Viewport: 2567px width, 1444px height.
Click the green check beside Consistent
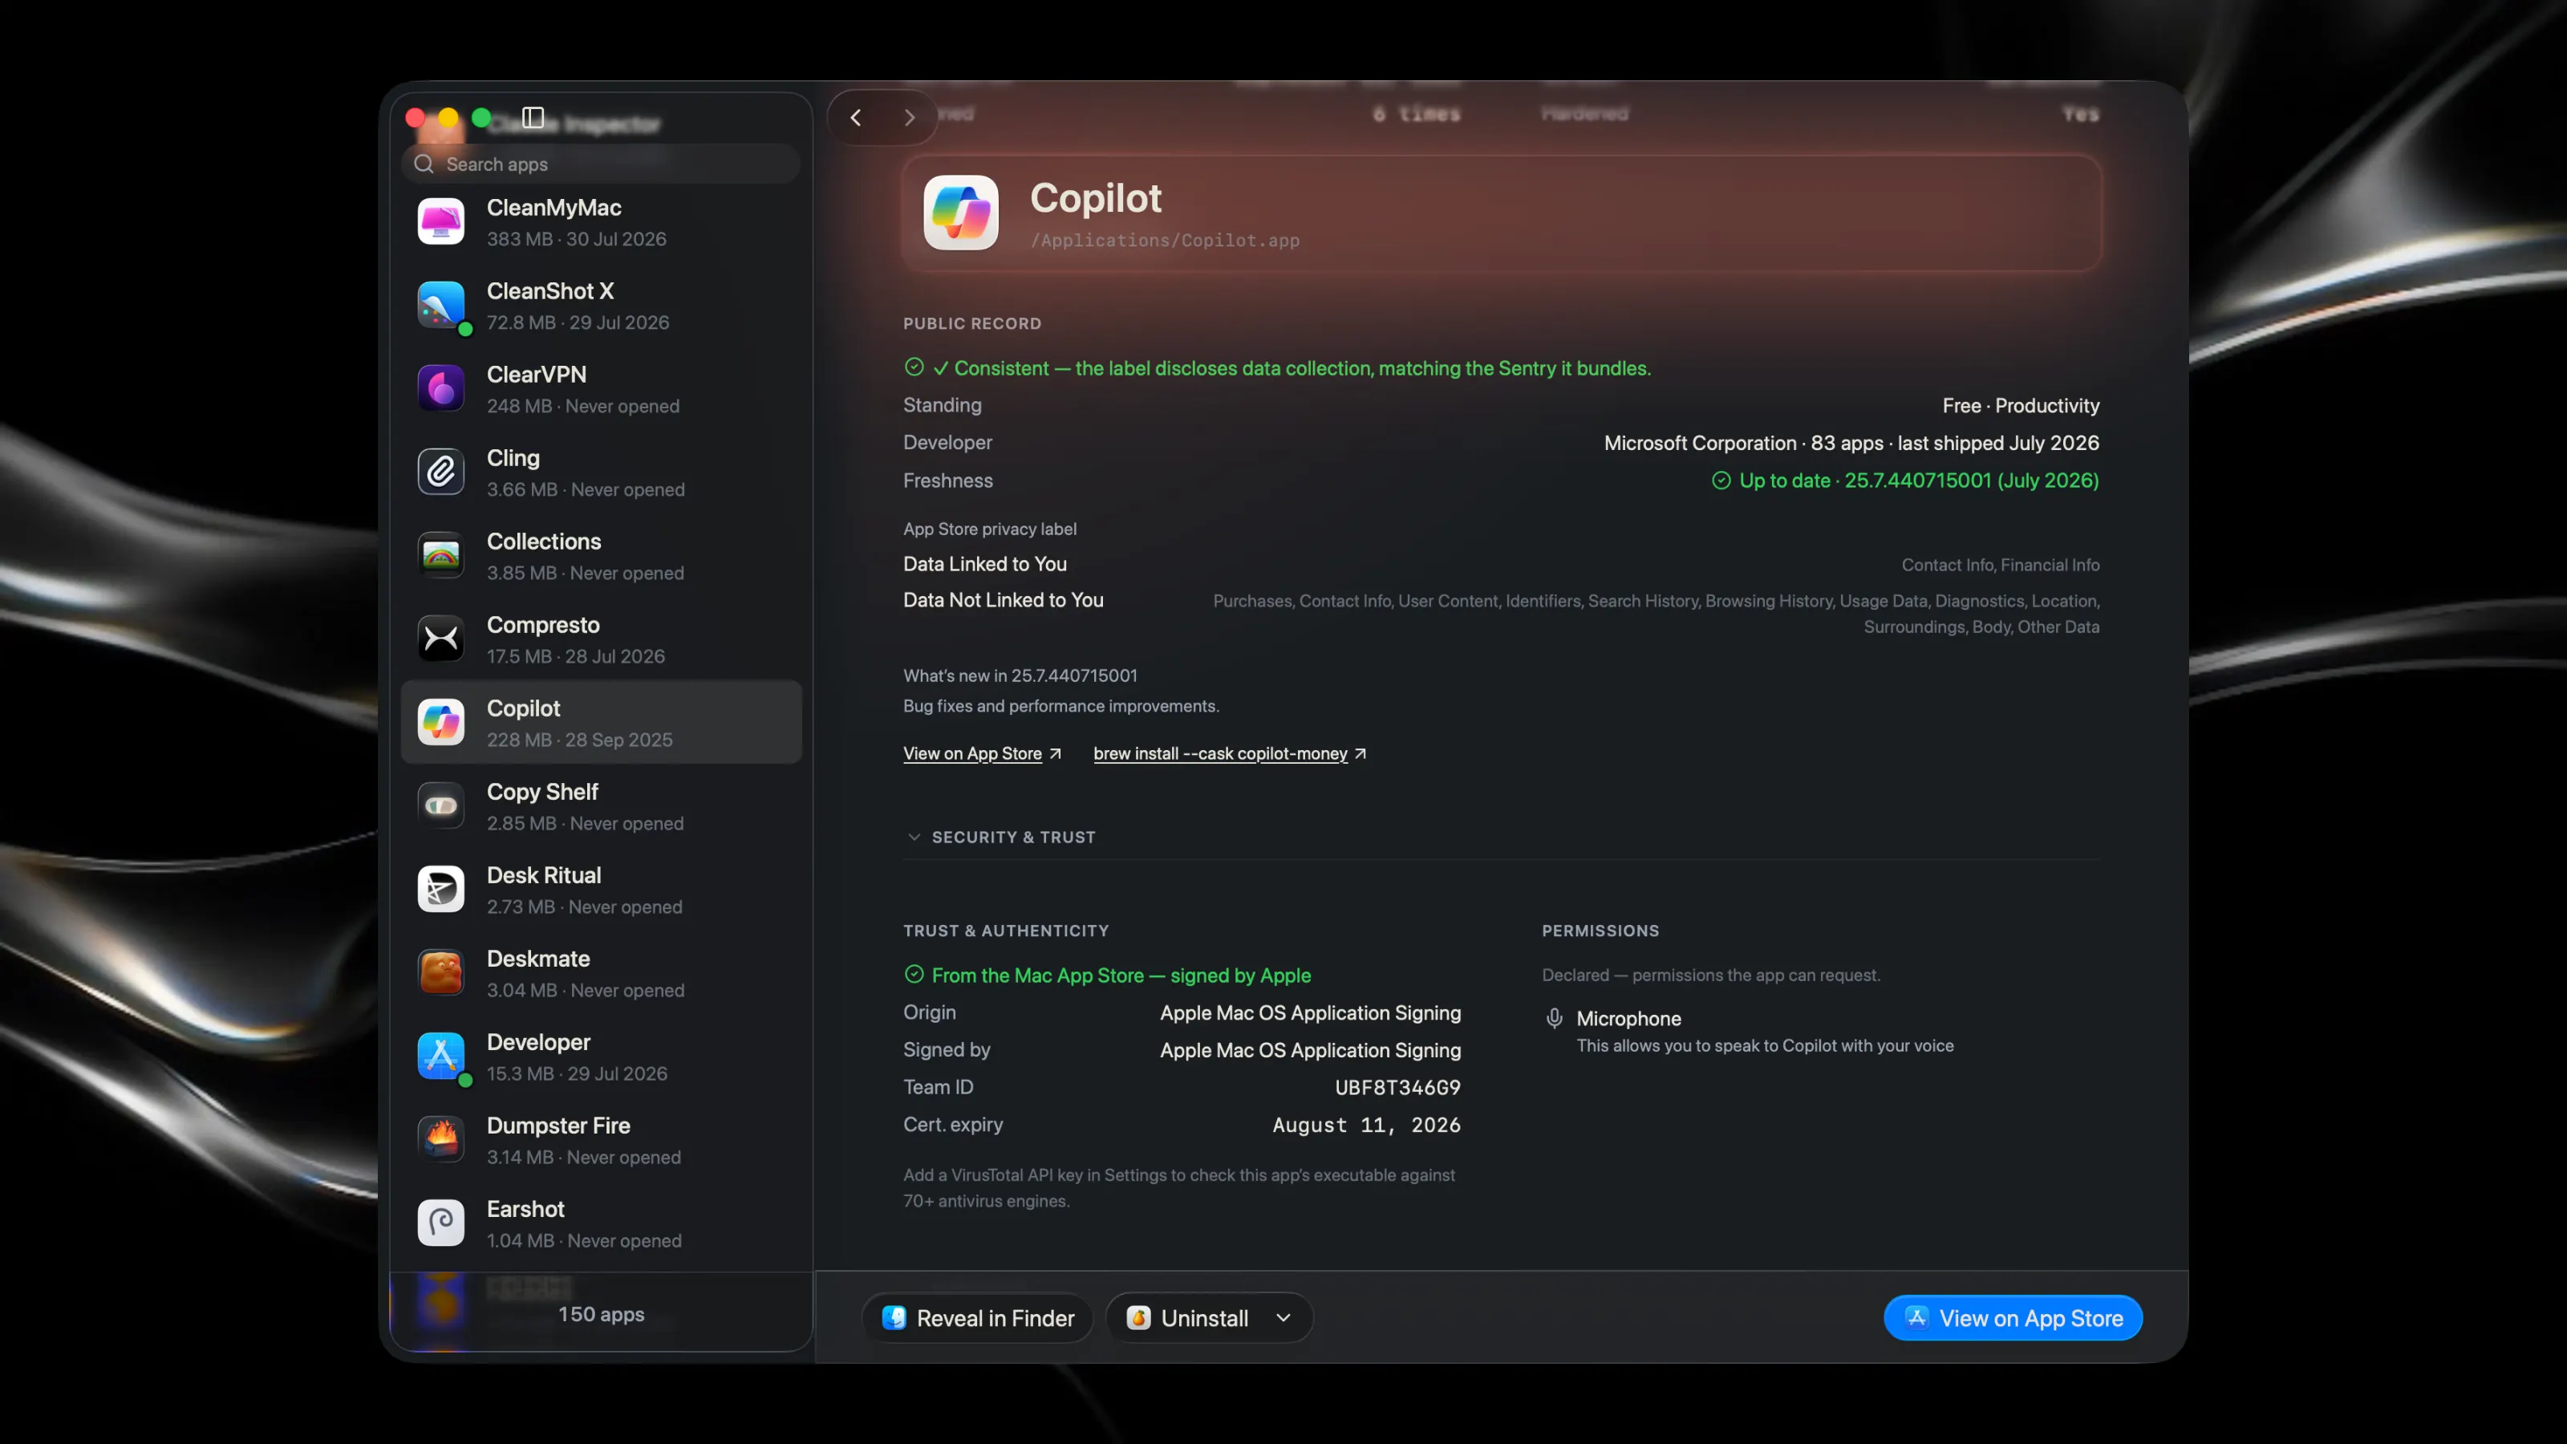click(914, 367)
